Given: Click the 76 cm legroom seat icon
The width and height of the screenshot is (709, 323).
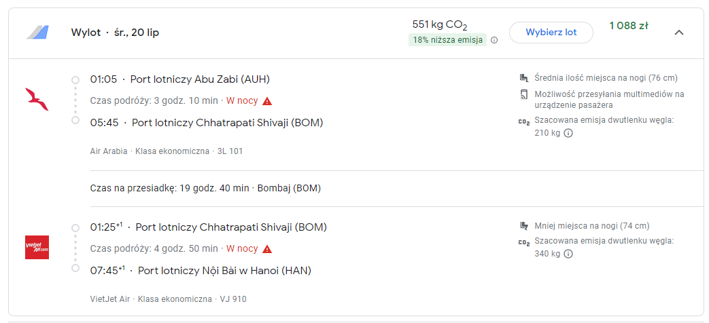Looking at the screenshot, I should [x=524, y=78].
